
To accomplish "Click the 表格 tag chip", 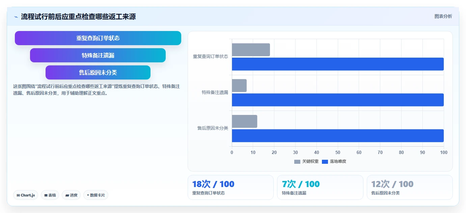I will pyautogui.click(x=50, y=195).
